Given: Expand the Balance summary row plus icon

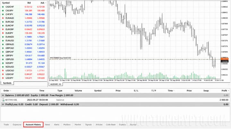Looking at the screenshot, I should coord(3,95).
